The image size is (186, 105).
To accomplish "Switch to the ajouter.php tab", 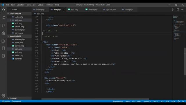I will (x=111, y=10).
